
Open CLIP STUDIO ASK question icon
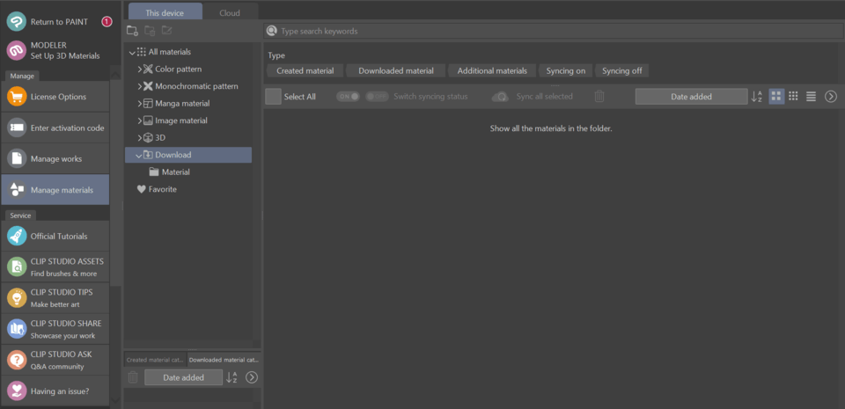click(x=17, y=360)
